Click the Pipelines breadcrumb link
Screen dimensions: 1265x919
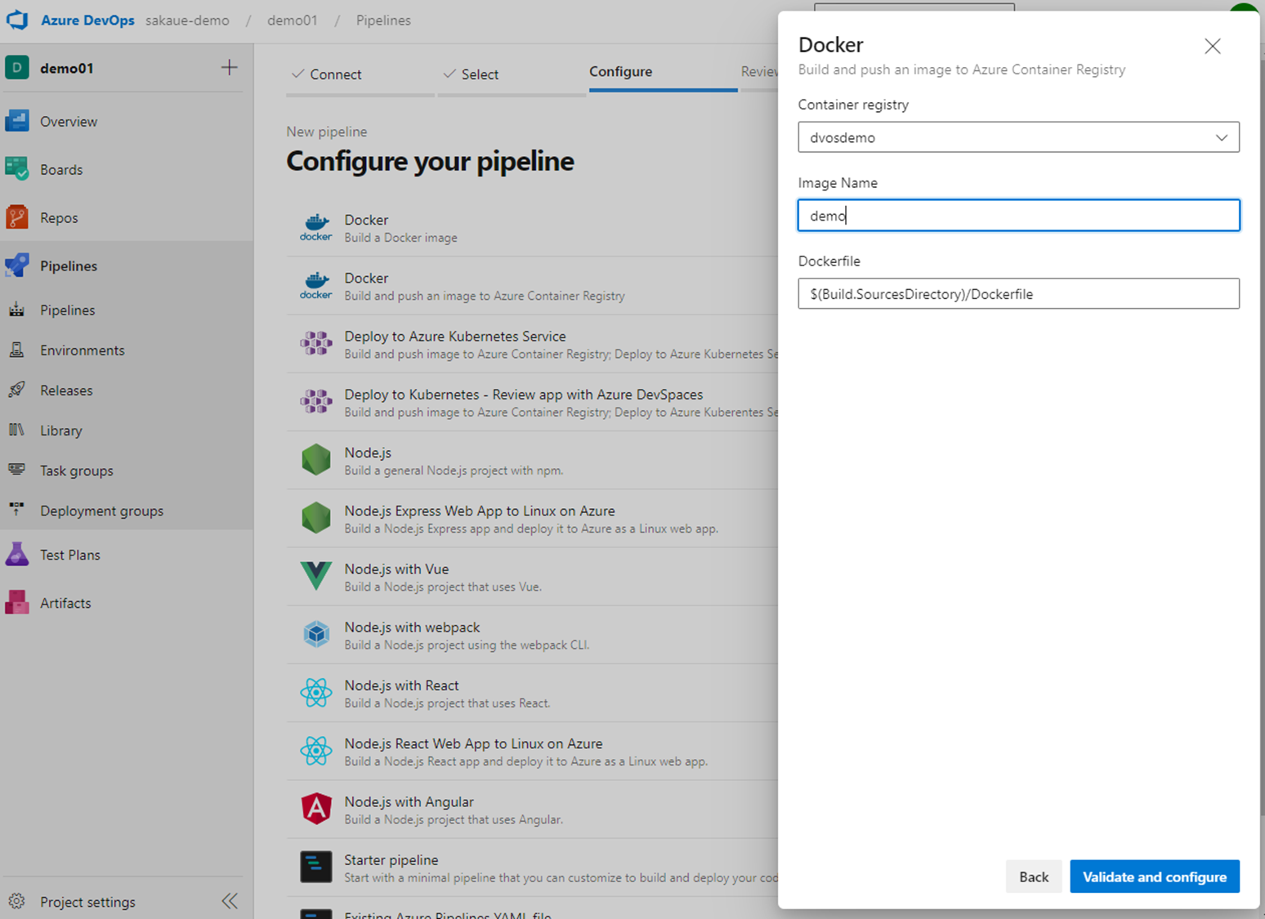[383, 20]
